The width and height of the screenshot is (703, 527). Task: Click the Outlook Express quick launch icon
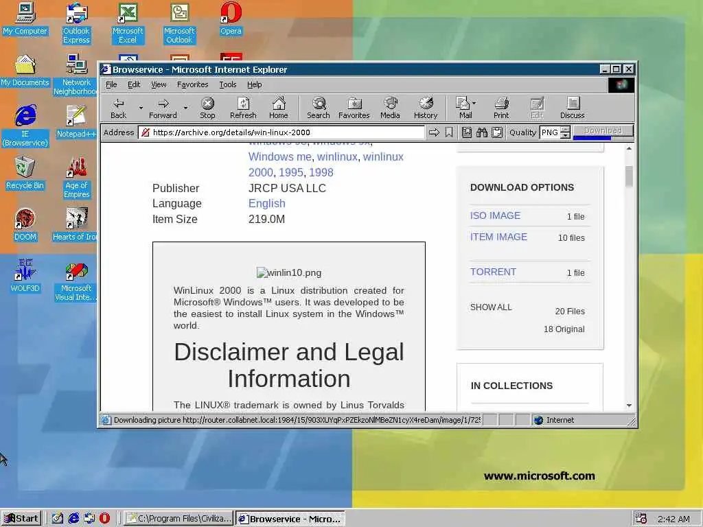click(x=89, y=518)
